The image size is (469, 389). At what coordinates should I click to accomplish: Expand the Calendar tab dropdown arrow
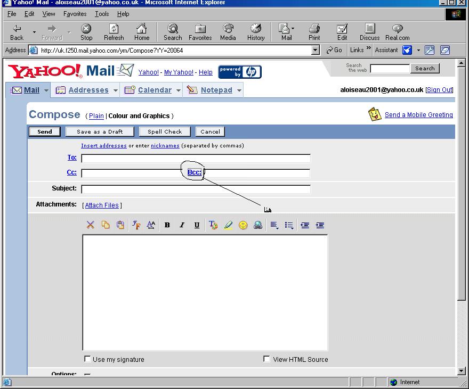(178, 90)
